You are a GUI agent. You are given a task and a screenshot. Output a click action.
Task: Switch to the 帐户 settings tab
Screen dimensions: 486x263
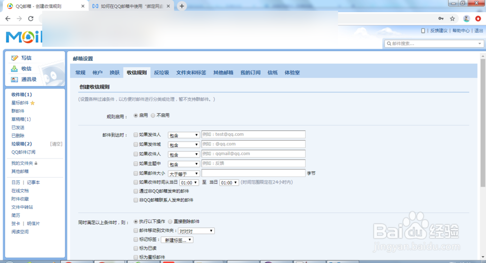97,72
